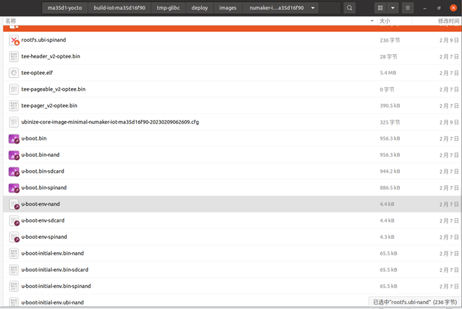Click the 修改时间 column header

[448, 21]
